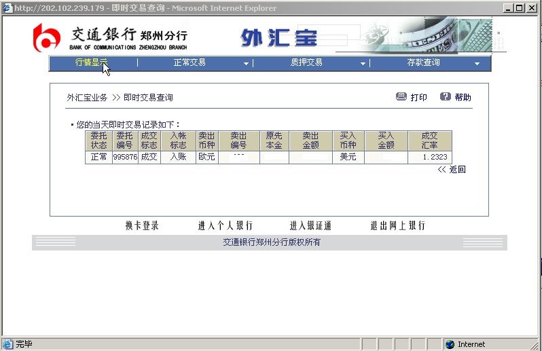The width and height of the screenshot is (542, 351).
Task: Click the 卖出金额 column header
Action: (x=310, y=141)
